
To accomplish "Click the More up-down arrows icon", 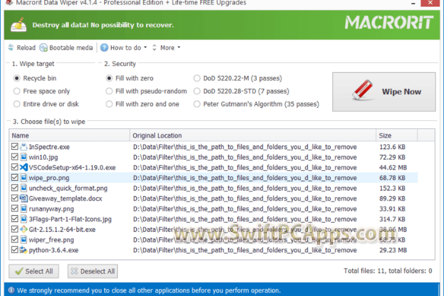I will pyautogui.click(x=154, y=47).
